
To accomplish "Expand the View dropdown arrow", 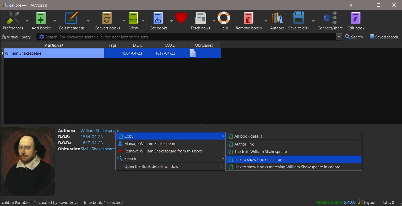I will (x=143, y=21).
